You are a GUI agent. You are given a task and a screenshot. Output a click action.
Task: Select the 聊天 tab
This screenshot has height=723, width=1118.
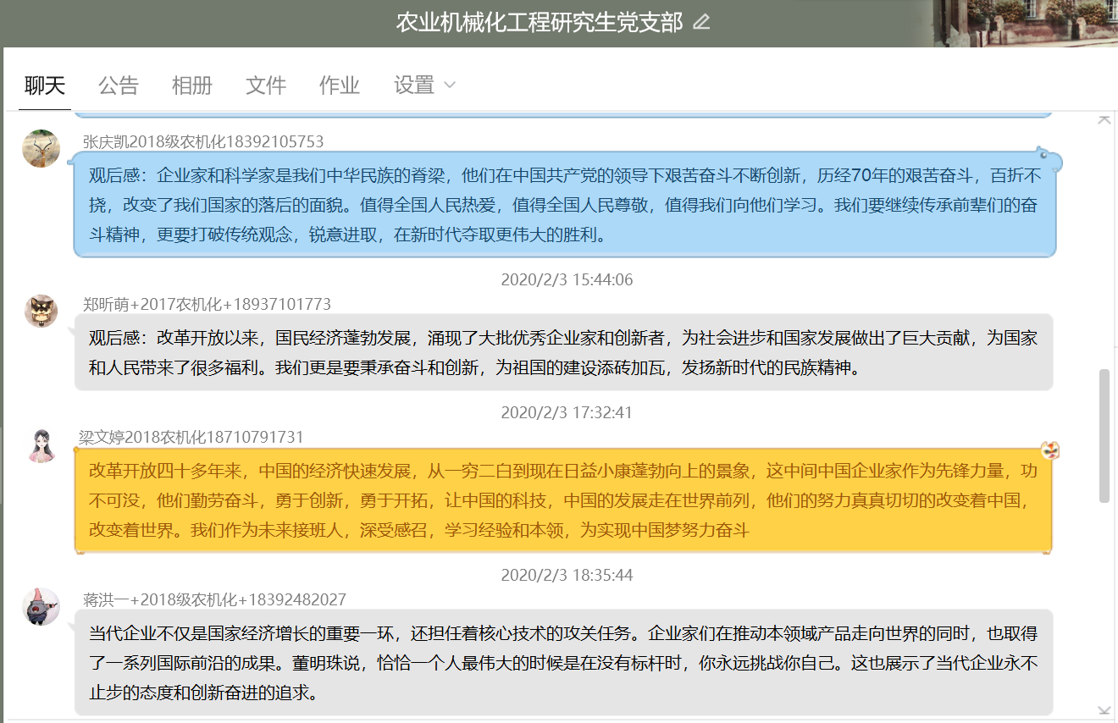(45, 86)
